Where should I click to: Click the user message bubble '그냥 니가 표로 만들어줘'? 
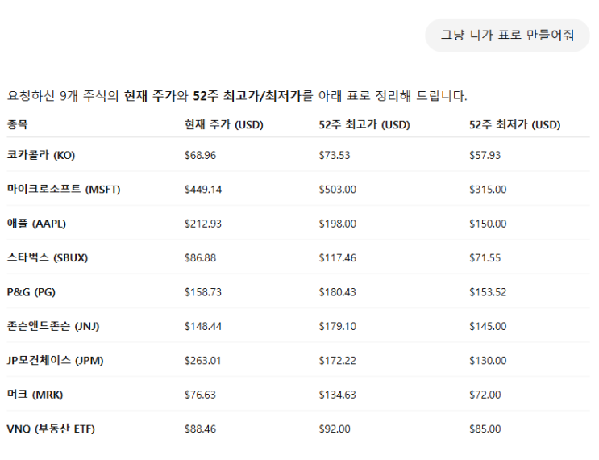(507, 36)
